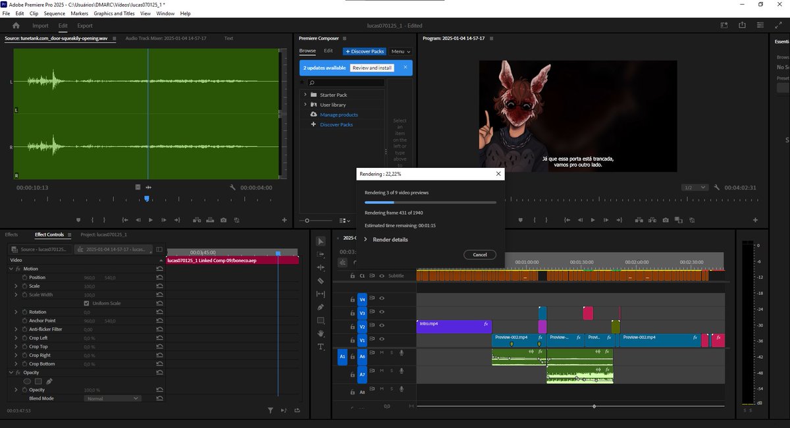Toggle visibility eye of track V4

pyautogui.click(x=382, y=298)
